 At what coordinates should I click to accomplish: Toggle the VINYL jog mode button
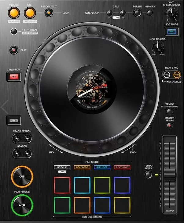coord(171,32)
